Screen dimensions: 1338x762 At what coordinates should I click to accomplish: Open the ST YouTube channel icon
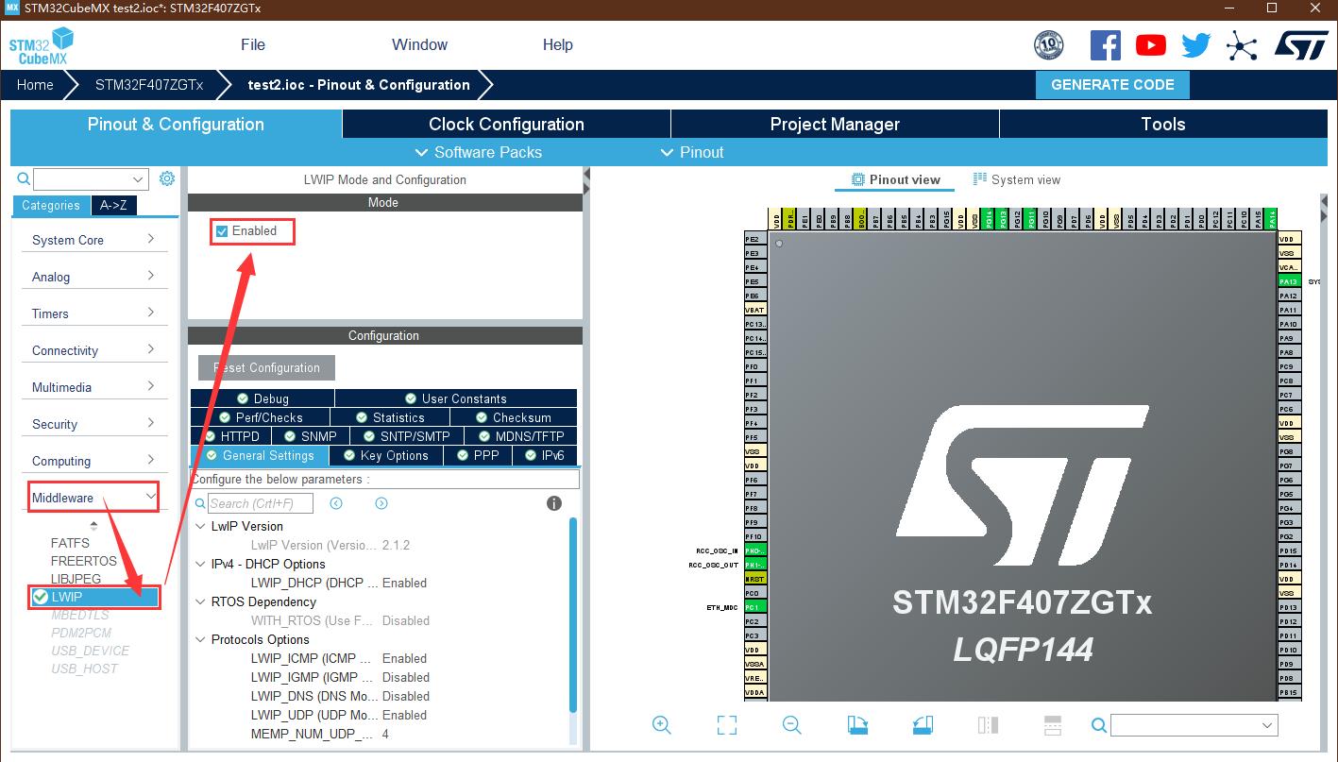tap(1150, 44)
